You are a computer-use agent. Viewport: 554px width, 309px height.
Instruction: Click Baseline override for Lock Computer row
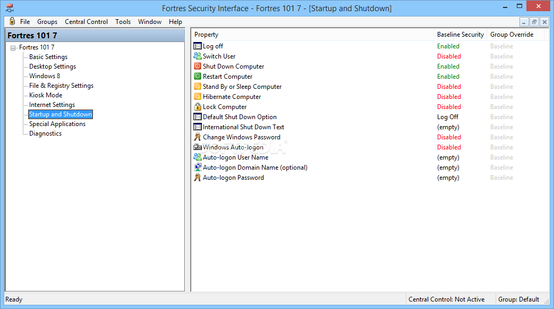[501, 106]
